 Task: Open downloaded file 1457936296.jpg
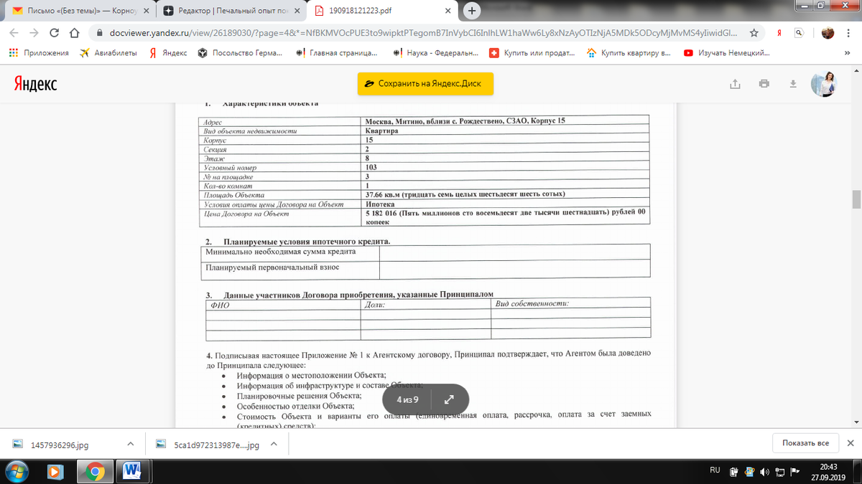[60, 445]
